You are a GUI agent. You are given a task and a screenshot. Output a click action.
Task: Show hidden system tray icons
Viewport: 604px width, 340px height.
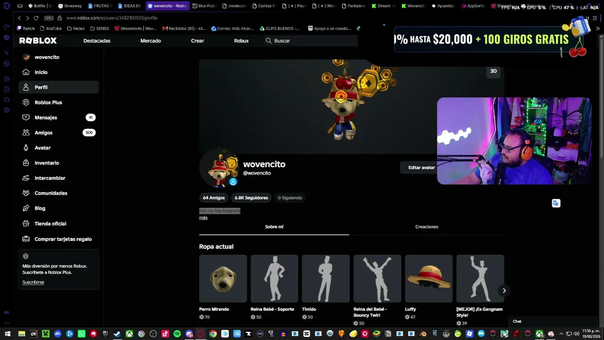click(x=561, y=334)
